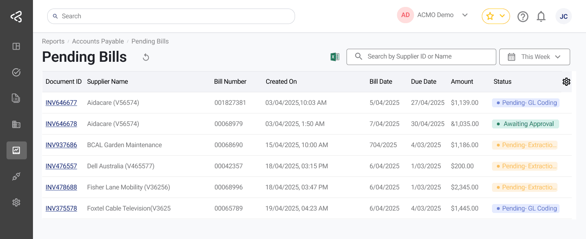Click the Search by Supplier input field
Screen dimensions: 586x239
421,56
